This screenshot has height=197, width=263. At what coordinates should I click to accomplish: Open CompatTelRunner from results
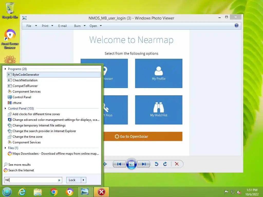(54, 86)
